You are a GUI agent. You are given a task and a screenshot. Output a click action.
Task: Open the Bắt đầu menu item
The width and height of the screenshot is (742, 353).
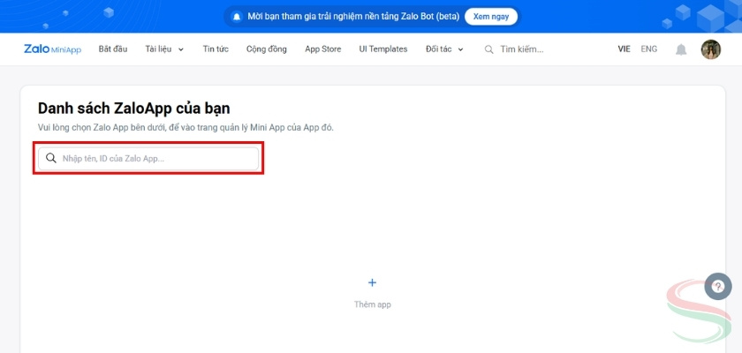[x=113, y=49]
